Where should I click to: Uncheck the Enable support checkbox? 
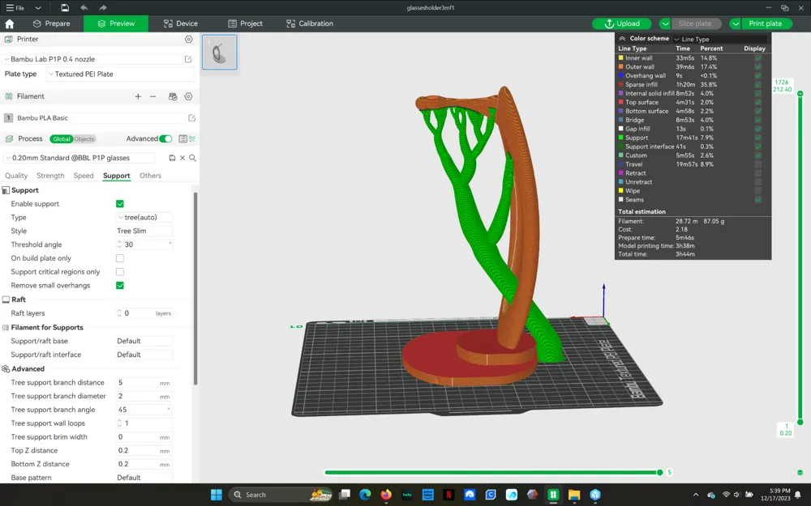pyautogui.click(x=120, y=204)
